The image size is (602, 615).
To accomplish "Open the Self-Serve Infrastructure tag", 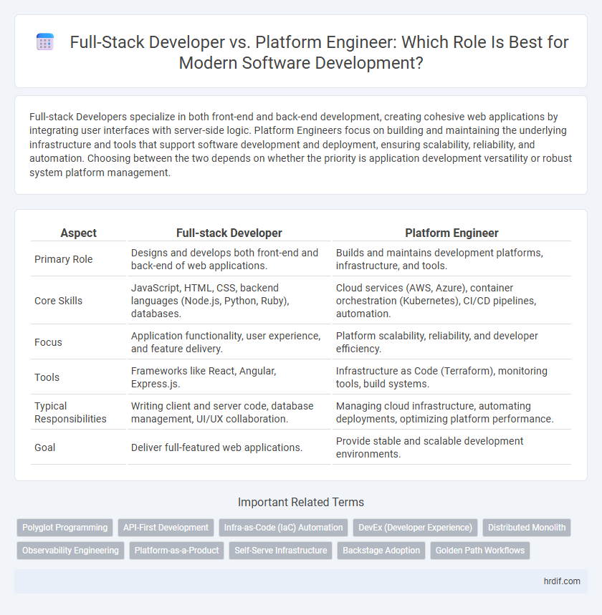I will pyautogui.click(x=281, y=551).
